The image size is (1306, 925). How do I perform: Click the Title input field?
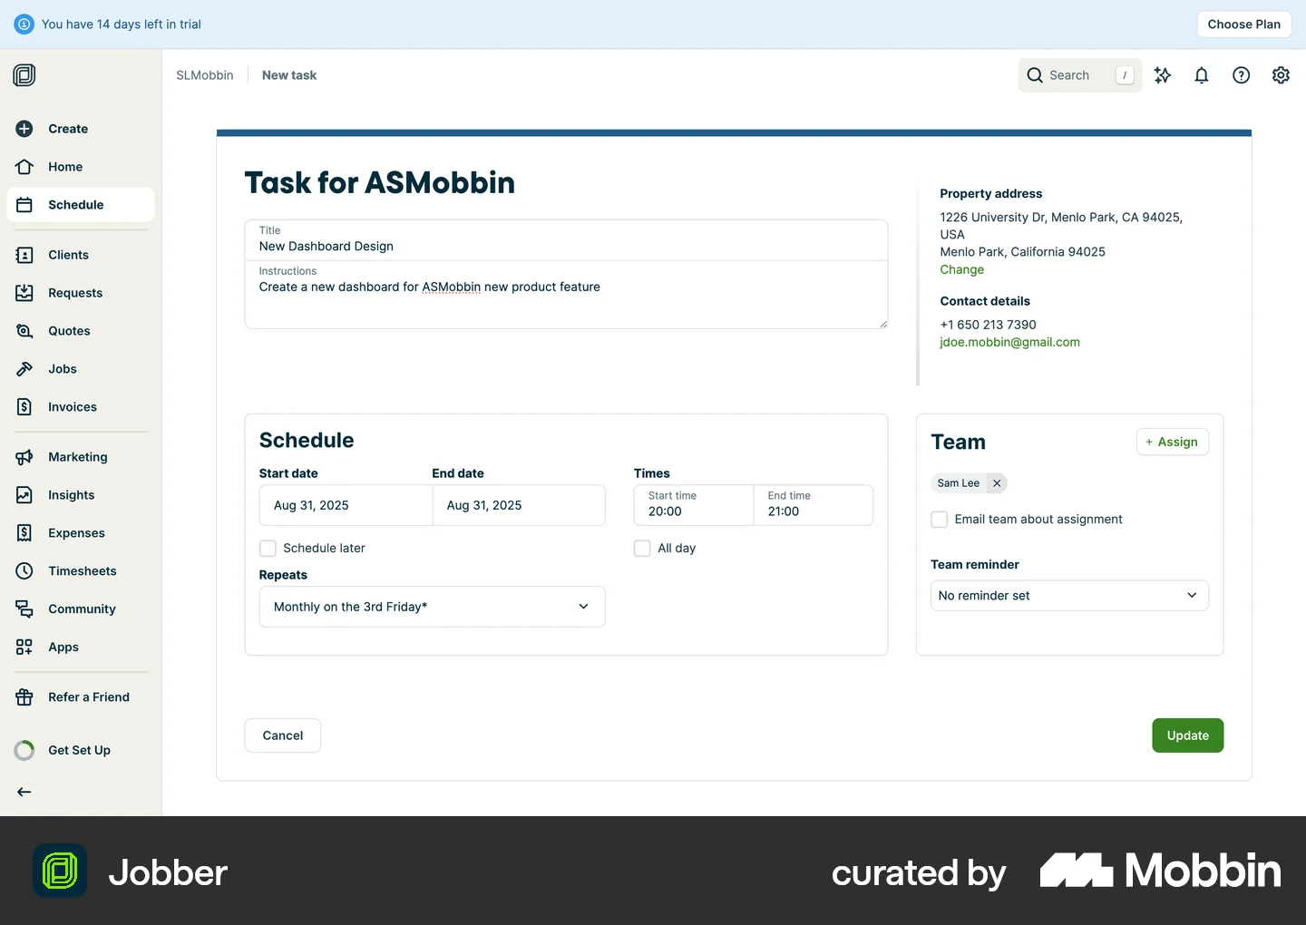[566, 240]
